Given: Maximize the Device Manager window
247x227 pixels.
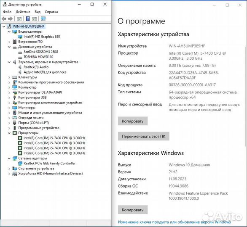Looking at the screenshot, I should coord(92,4).
